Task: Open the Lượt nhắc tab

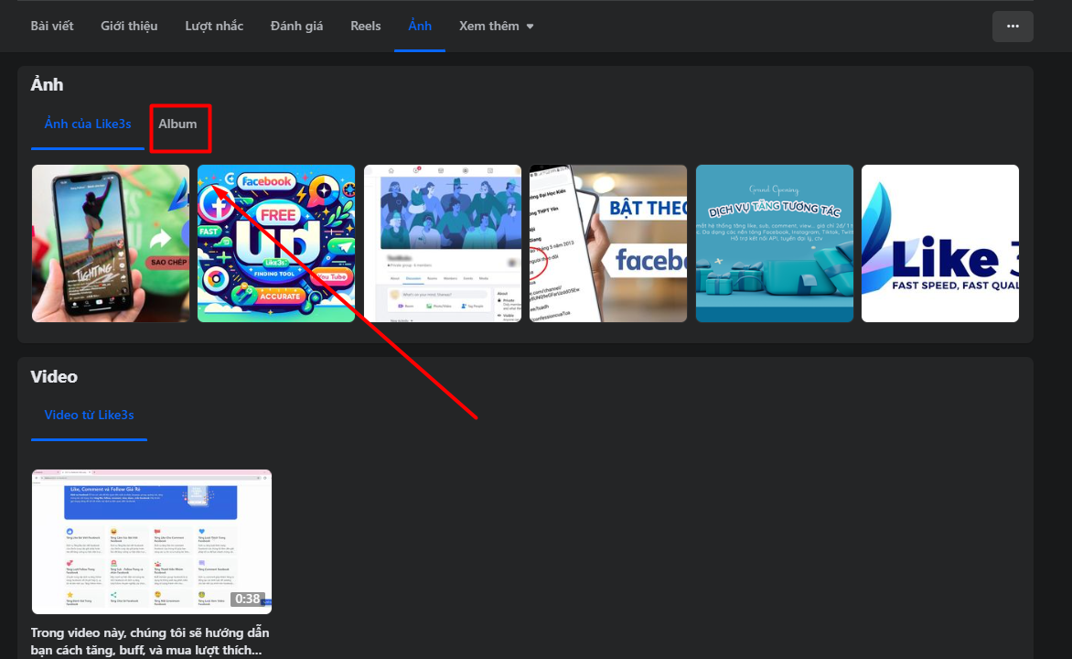Action: coord(214,26)
